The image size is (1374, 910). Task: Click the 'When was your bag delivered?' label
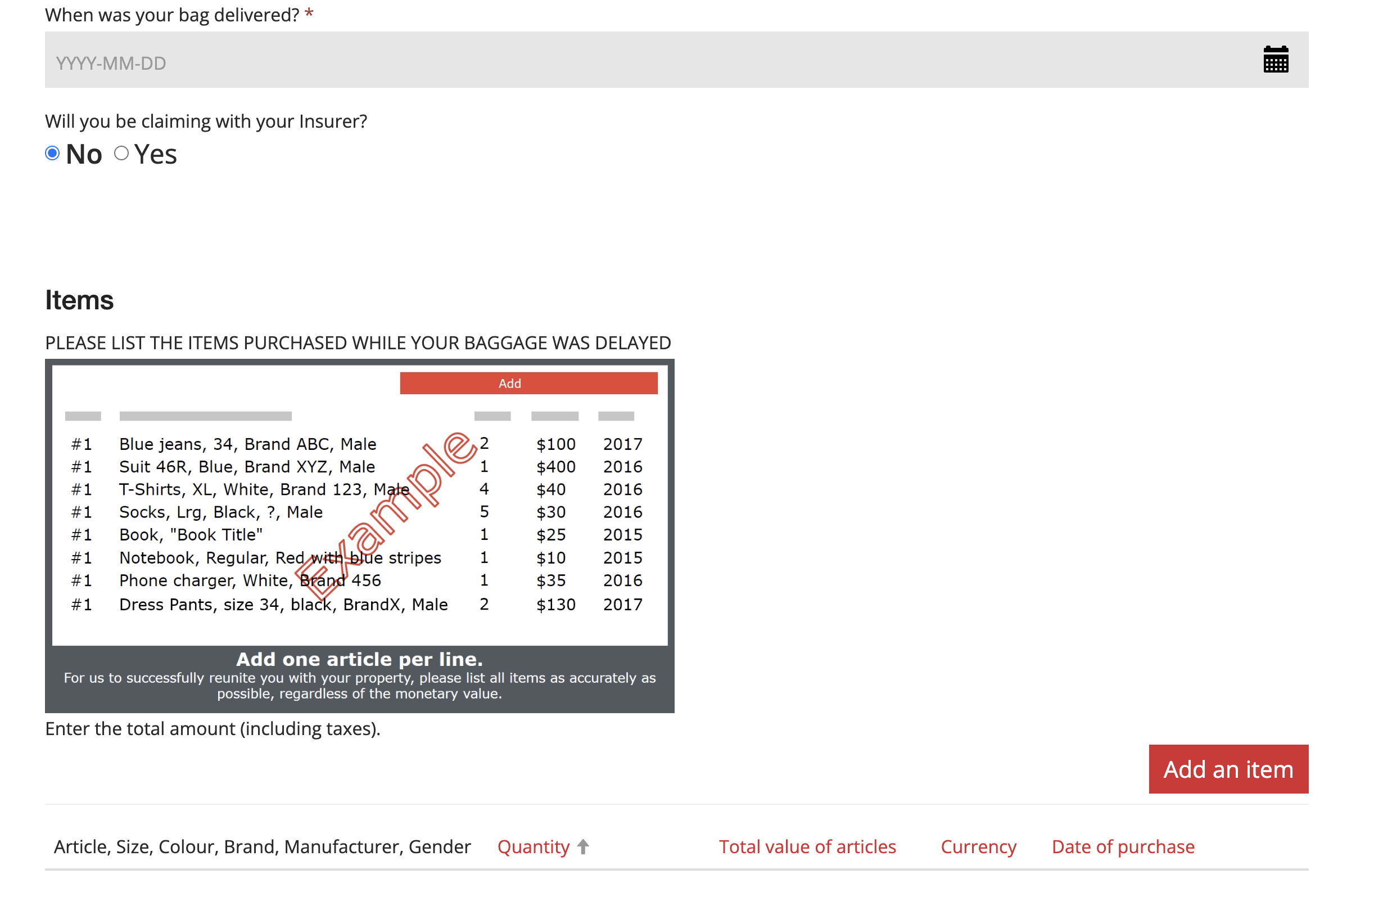171,15
